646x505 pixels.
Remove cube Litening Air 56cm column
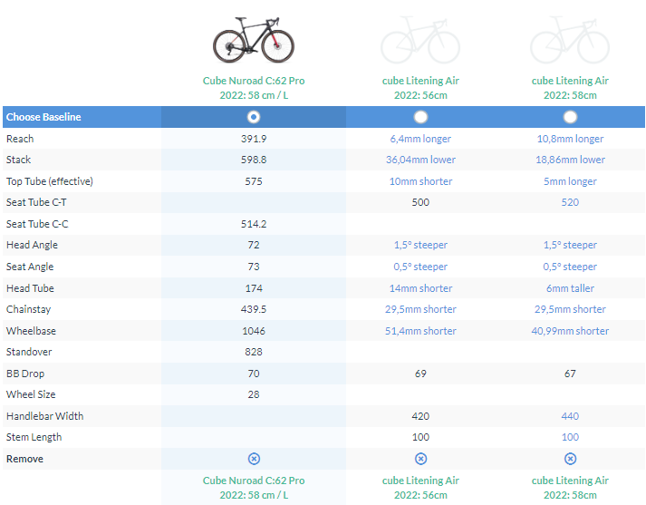click(x=420, y=459)
